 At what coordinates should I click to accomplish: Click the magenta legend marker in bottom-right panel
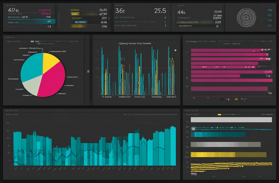[263, 115]
